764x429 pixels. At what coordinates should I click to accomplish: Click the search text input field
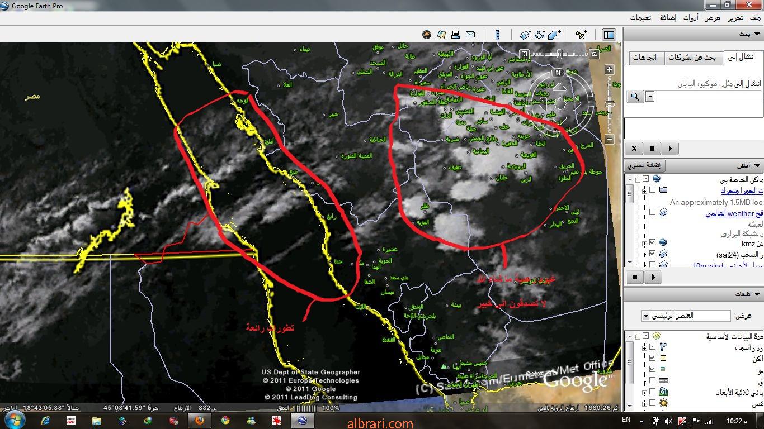708,97
